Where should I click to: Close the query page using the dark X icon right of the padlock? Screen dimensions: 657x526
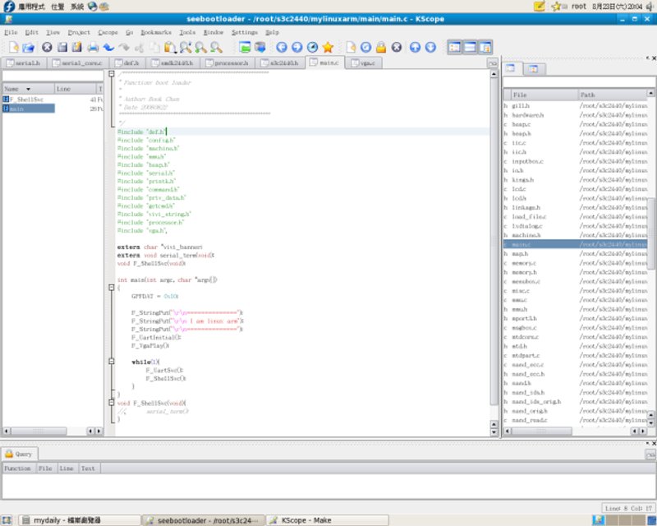pos(397,48)
